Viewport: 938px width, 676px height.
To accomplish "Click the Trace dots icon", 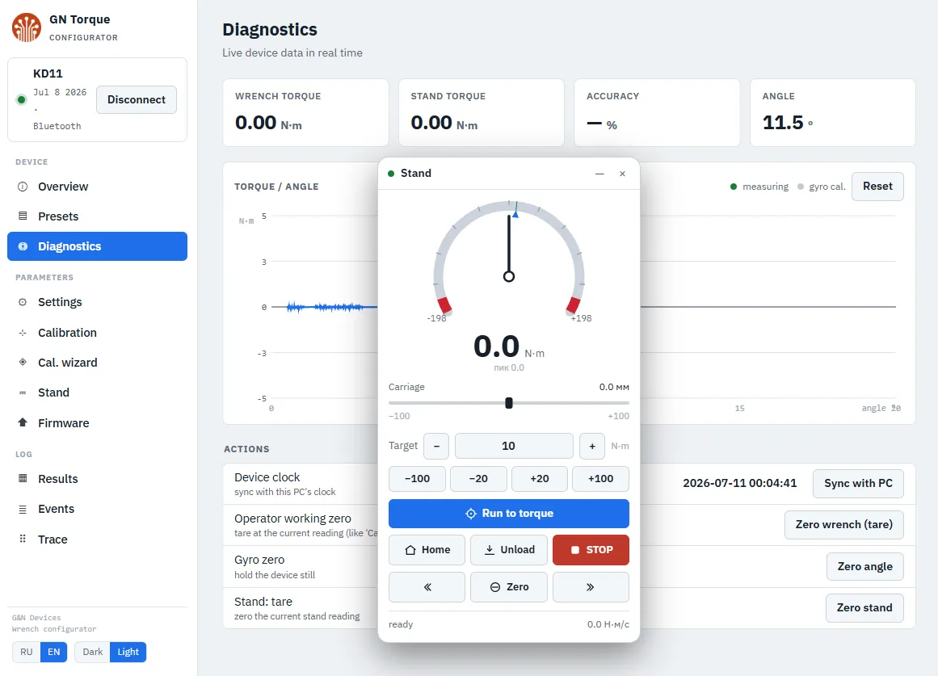I will 23,539.
